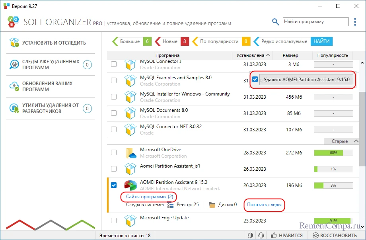The image size is (366, 240).
Task: Click scrollbar up arrow of program list
Action: pos(362,63)
